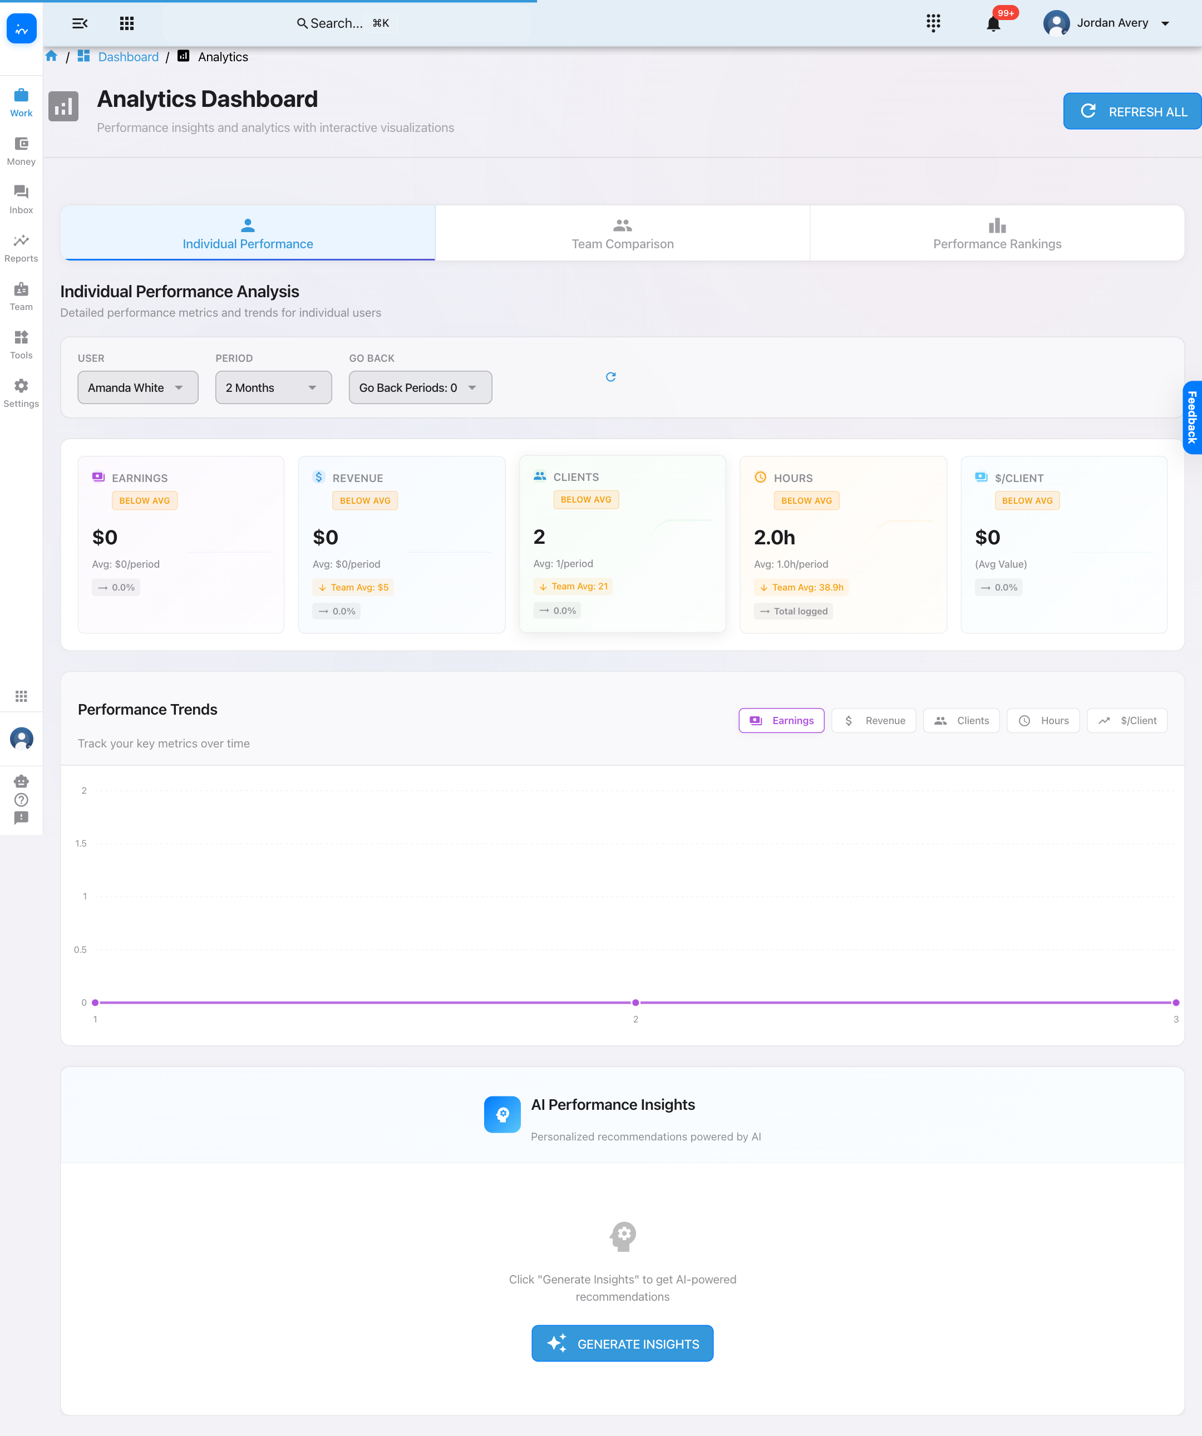The height and width of the screenshot is (1436, 1202).
Task: Open the sidebar user avatar icon
Action: point(21,739)
